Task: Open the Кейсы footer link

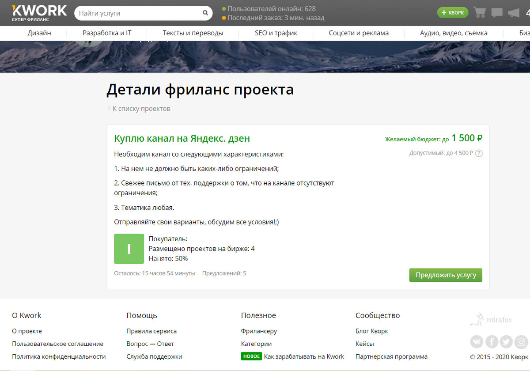Action: point(365,344)
